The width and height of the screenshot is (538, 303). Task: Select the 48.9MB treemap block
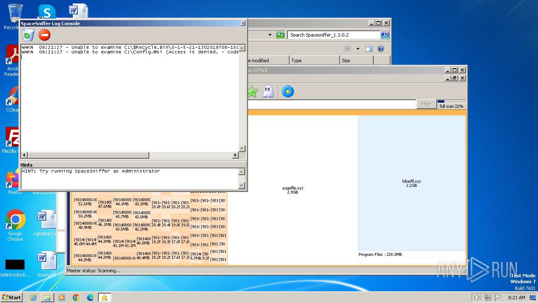click(x=84, y=225)
